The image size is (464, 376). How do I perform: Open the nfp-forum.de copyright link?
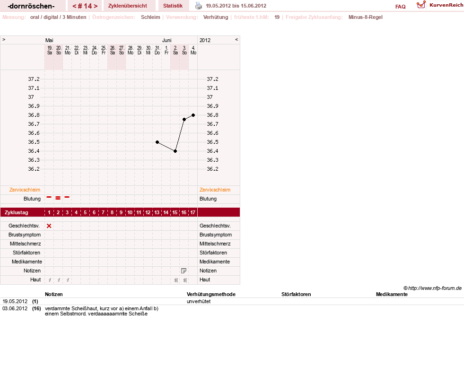pos(433,288)
